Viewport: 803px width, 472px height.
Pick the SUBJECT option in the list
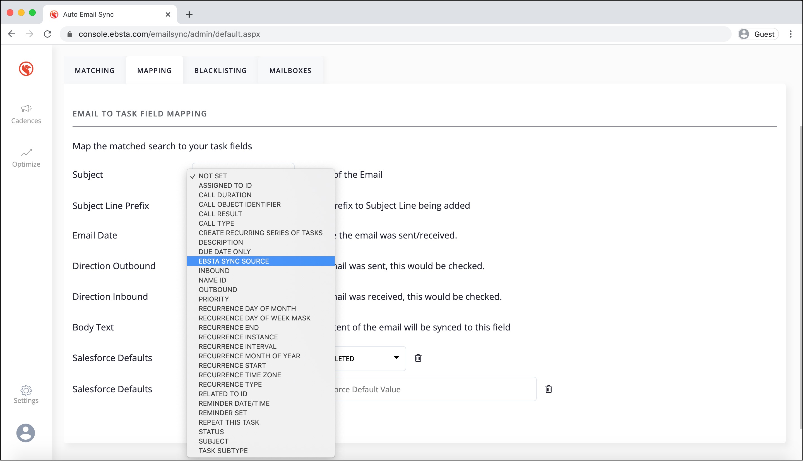pyautogui.click(x=213, y=441)
